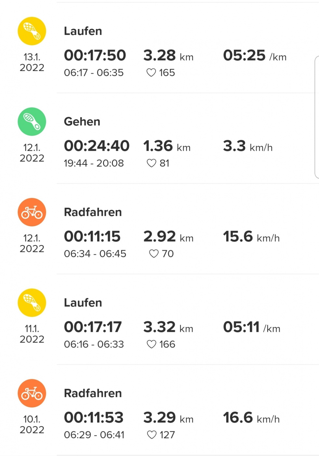Tap the 3.3 km/h speed value

point(247,146)
